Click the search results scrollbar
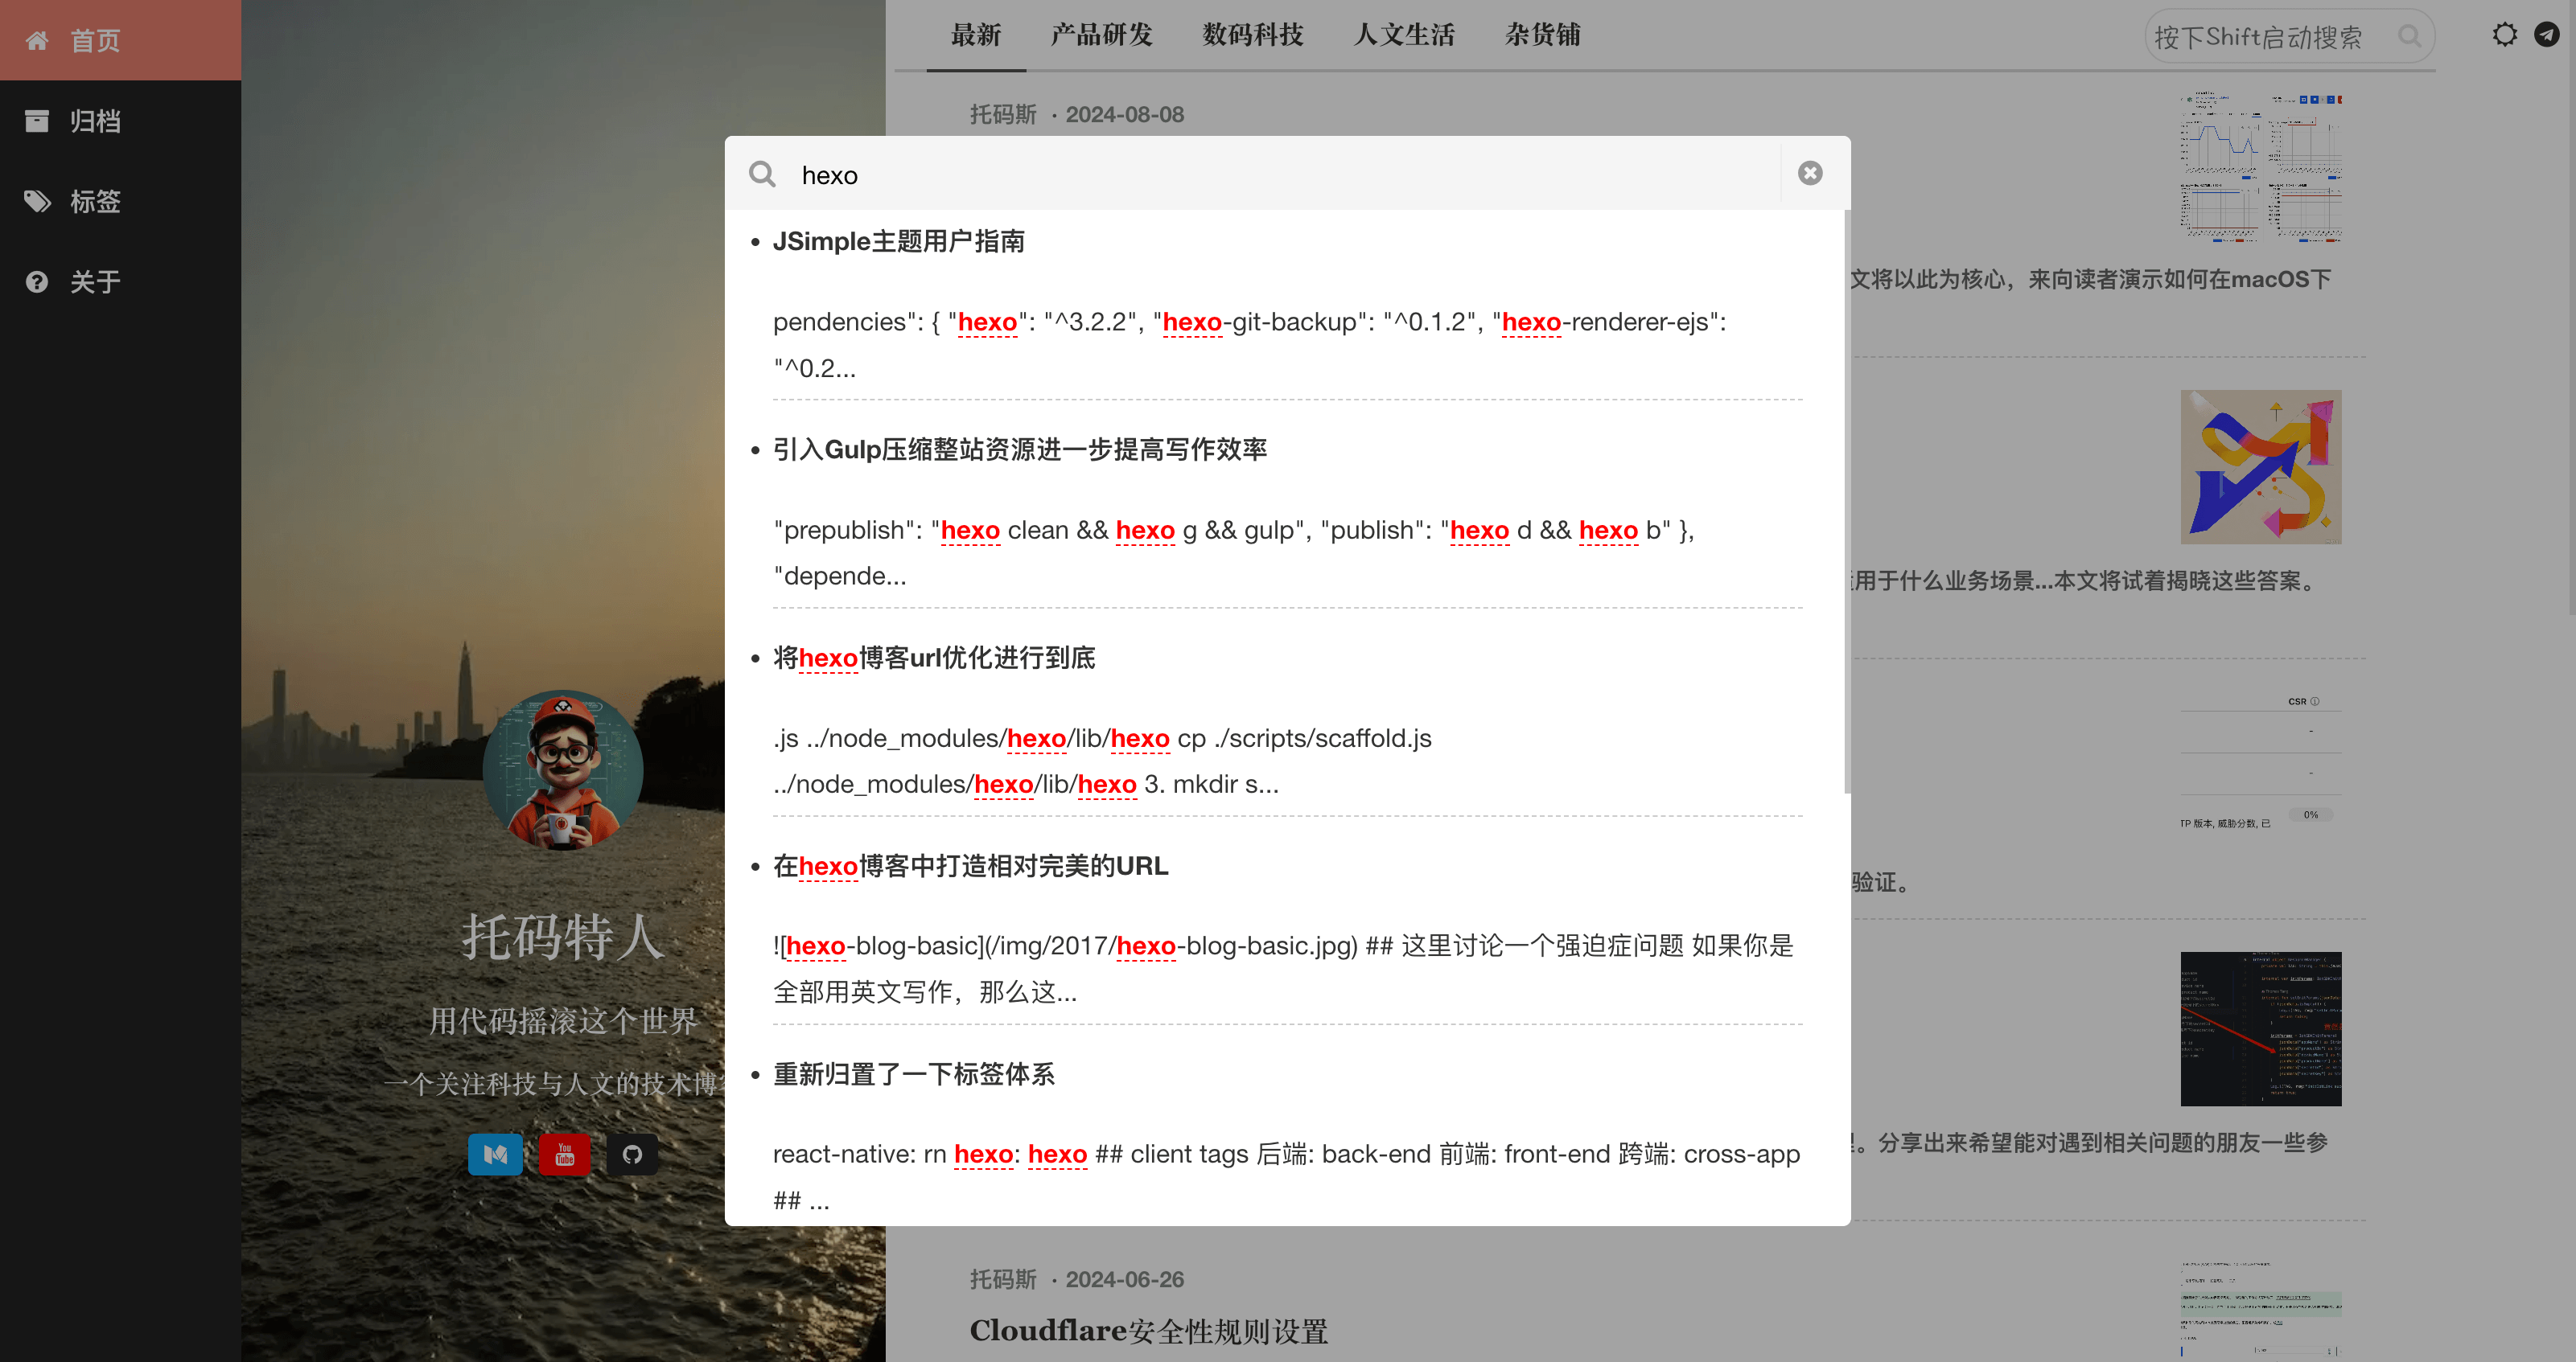The width and height of the screenshot is (2576, 1362). pyautogui.click(x=1846, y=502)
